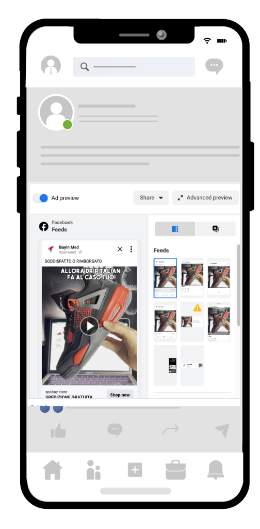The width and height of the screenshot is (260, 529).
Task: Click the large post author avatar
Action: pyautogui.click(x=56, y=112)
